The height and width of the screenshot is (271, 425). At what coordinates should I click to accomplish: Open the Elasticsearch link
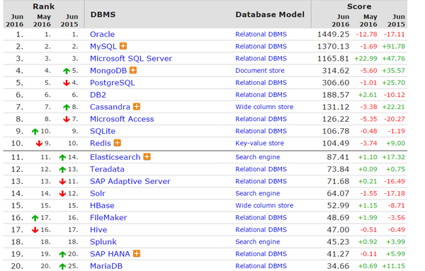click(x=115, y=157)
